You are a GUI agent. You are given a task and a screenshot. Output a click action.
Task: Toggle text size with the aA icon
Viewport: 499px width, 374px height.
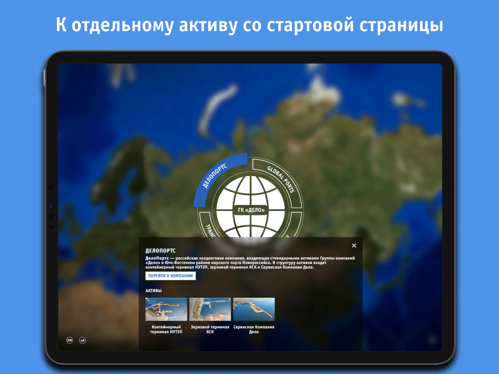(x=82, y=340)
